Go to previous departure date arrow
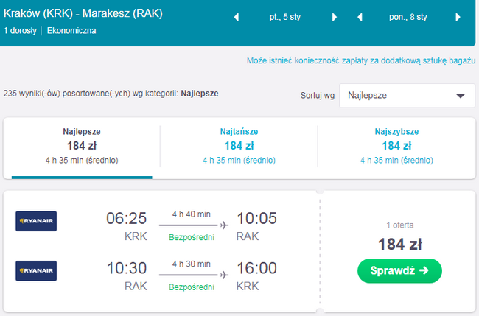The width and height of the screenshot is (479, 316). [237, 17]
